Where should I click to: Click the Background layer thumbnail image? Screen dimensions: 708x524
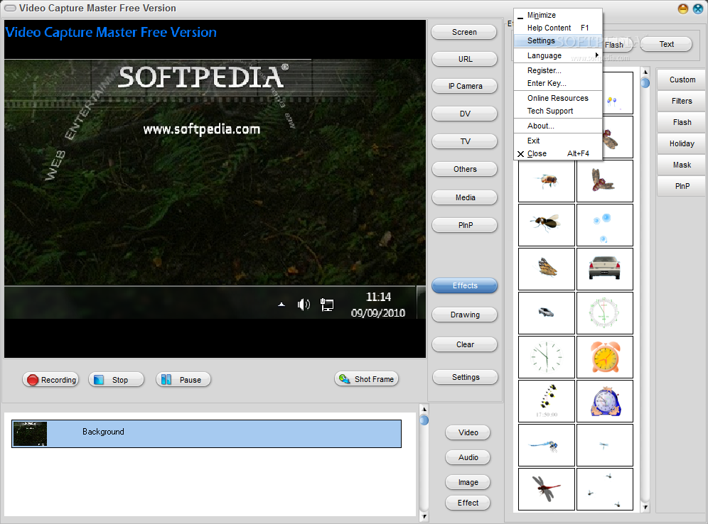30,434
